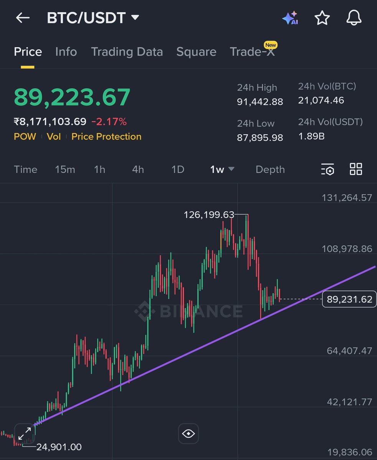377x460 pixels.
Task: Select the 4h chart interval
Action: pyautogui.click(x=138, y=169)
